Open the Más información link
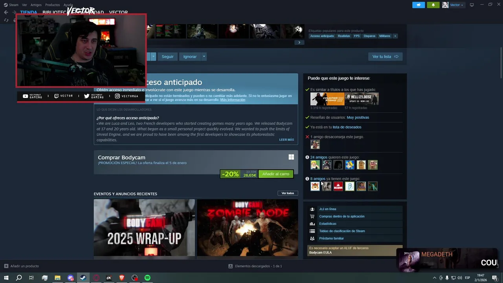The height and width of the screenshot is (283, 503). tap(233, 100)
